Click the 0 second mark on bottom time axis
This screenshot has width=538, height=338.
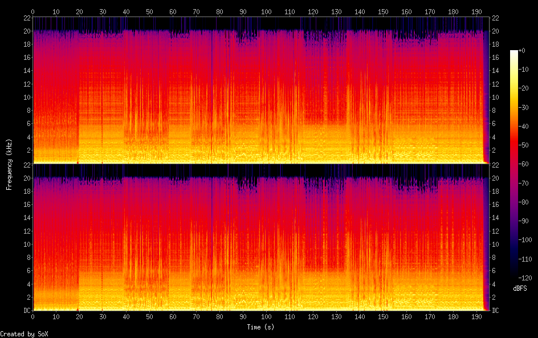tap(33, 315)
